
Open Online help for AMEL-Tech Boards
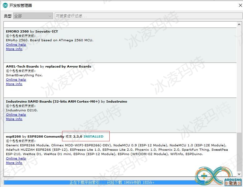click(x=16, y=79)
